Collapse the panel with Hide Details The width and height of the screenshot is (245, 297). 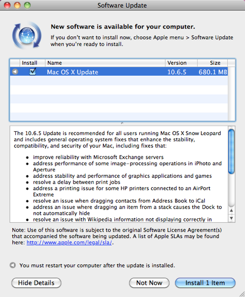36,283
